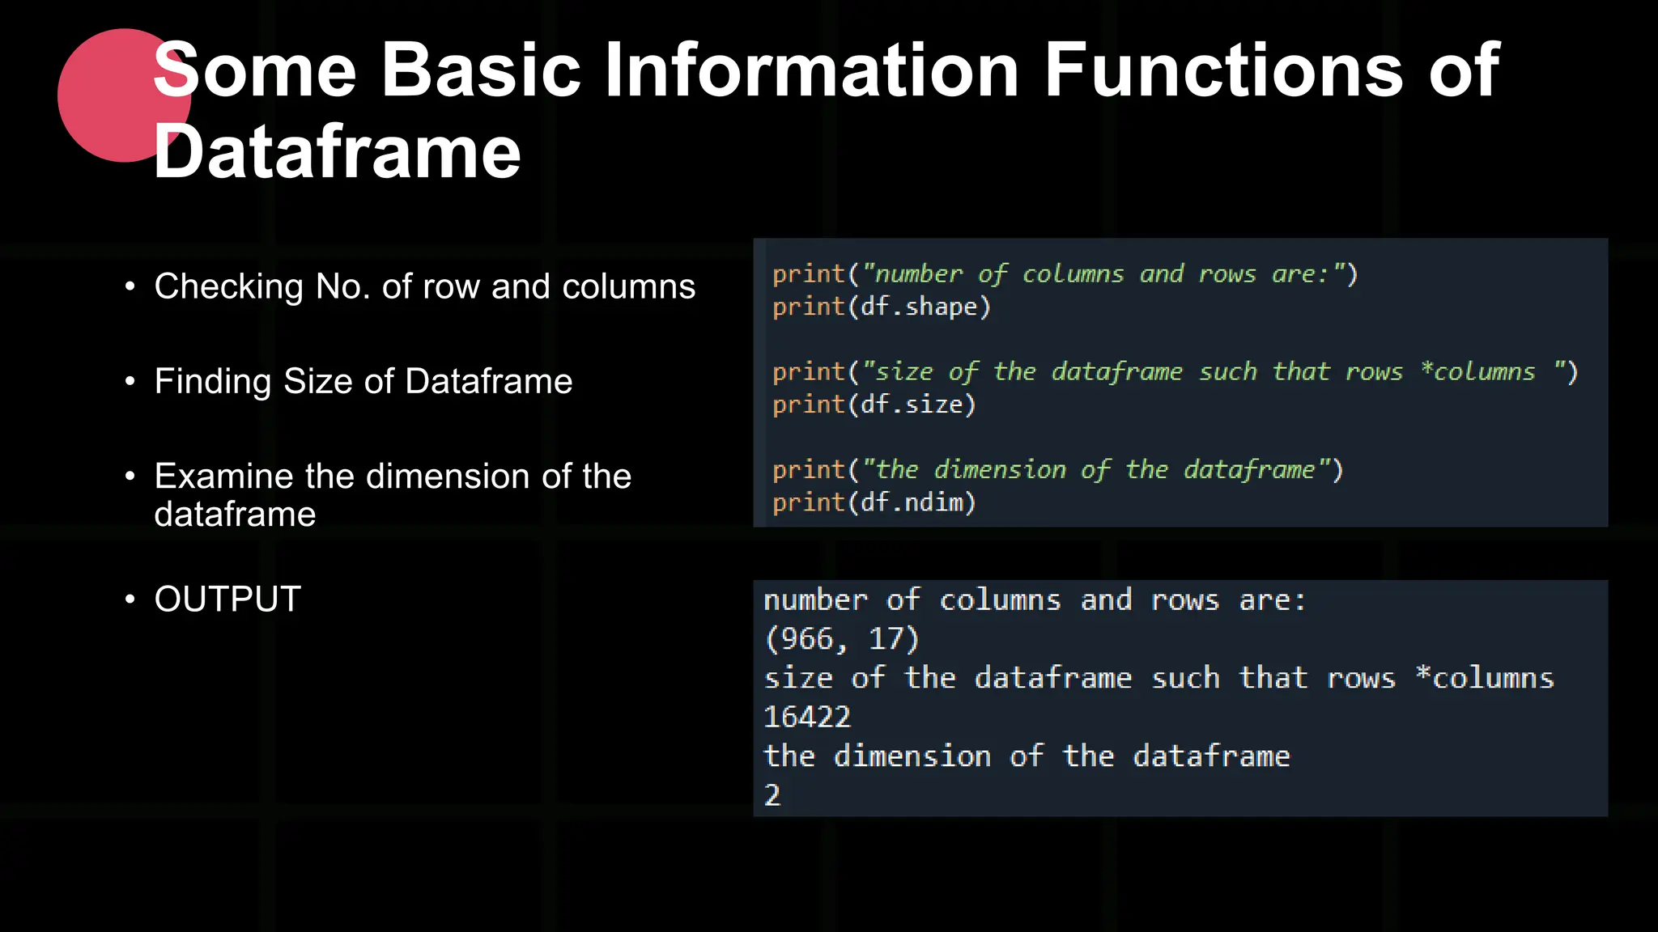Click the output line 'size of the dataframe such that'

1158,678
